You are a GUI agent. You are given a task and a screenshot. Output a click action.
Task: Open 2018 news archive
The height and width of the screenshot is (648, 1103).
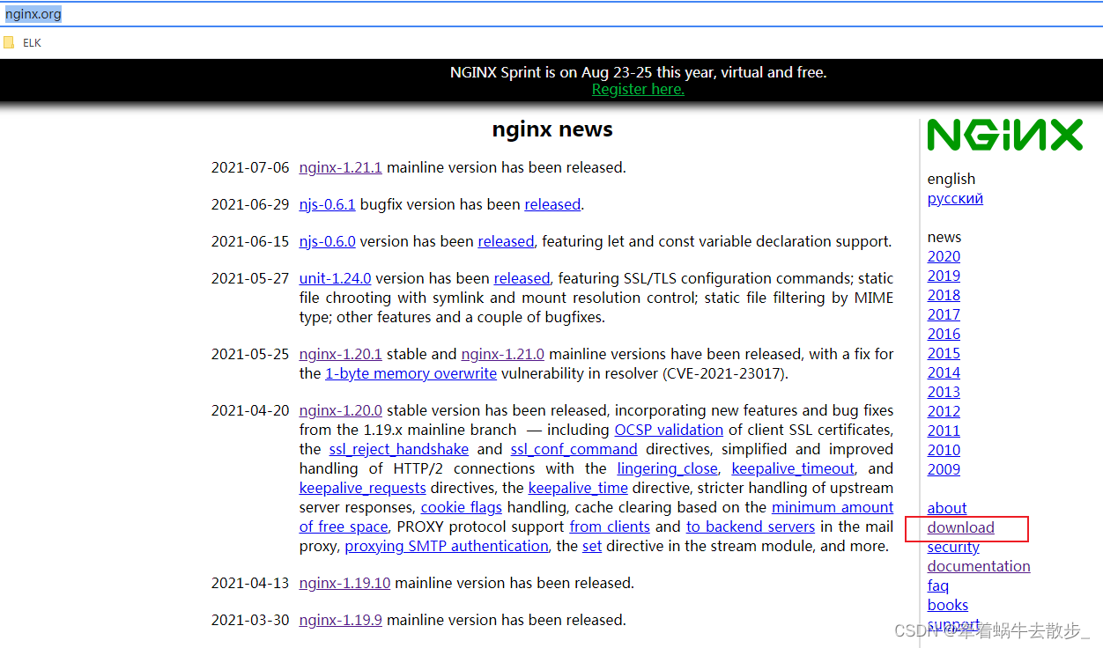point(944,295)
